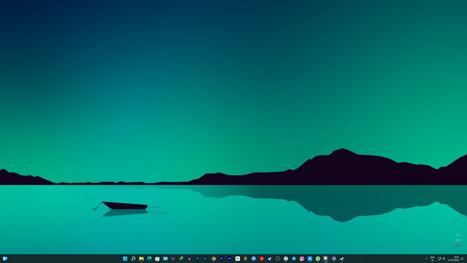Open the Slack app
Screen dimensions: 467x263
pyautogui.click(x=286, y=259)
